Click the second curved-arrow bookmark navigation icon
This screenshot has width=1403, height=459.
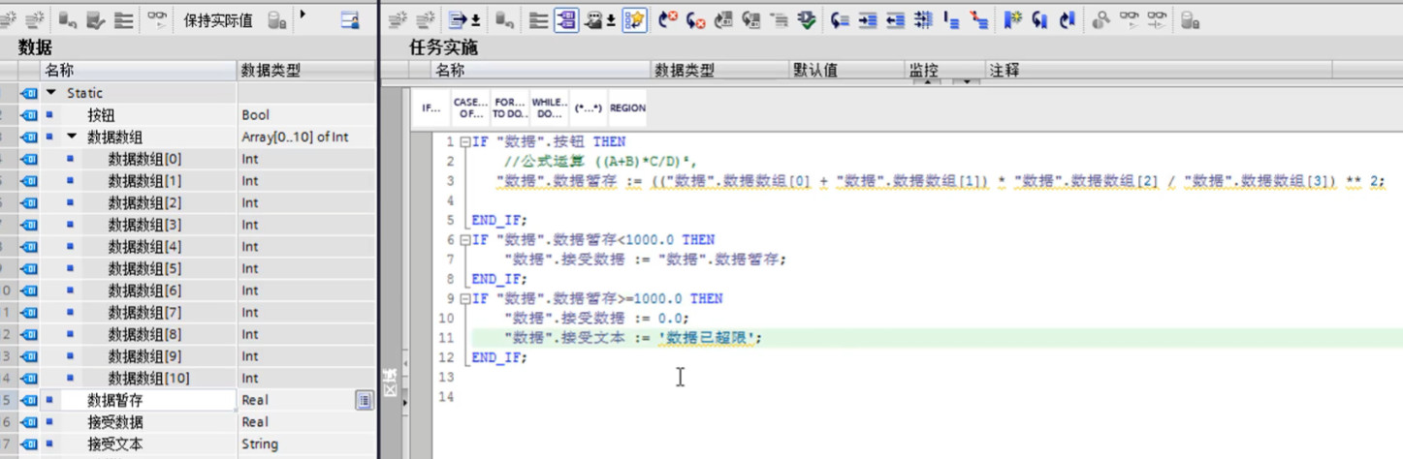pos(1067,19)
